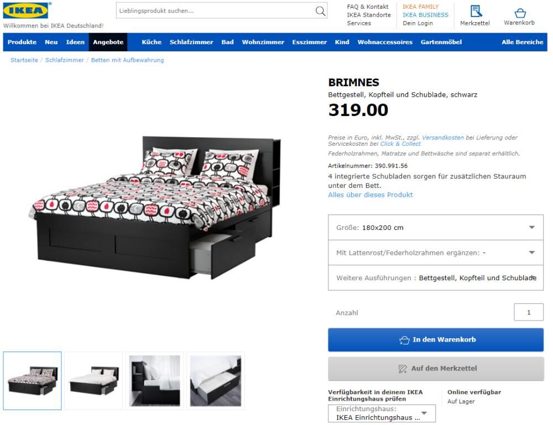Image resolution: width=553 pixels, height=425 pixels.
Task: Select the open drawer close-up thumbnail
Action: point(216,381)
